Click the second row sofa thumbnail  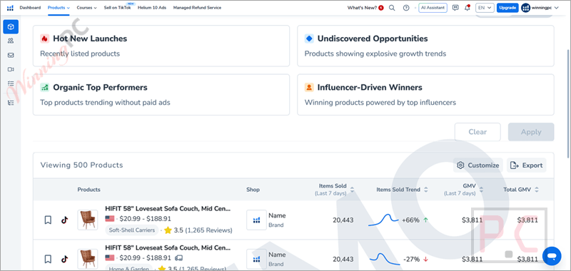point(88,259)
